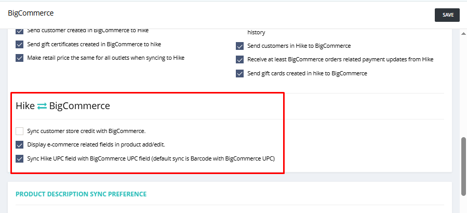Screen dimensions: 467x213
Task: Click the BigCommerce page title
Action: (31, 13)
